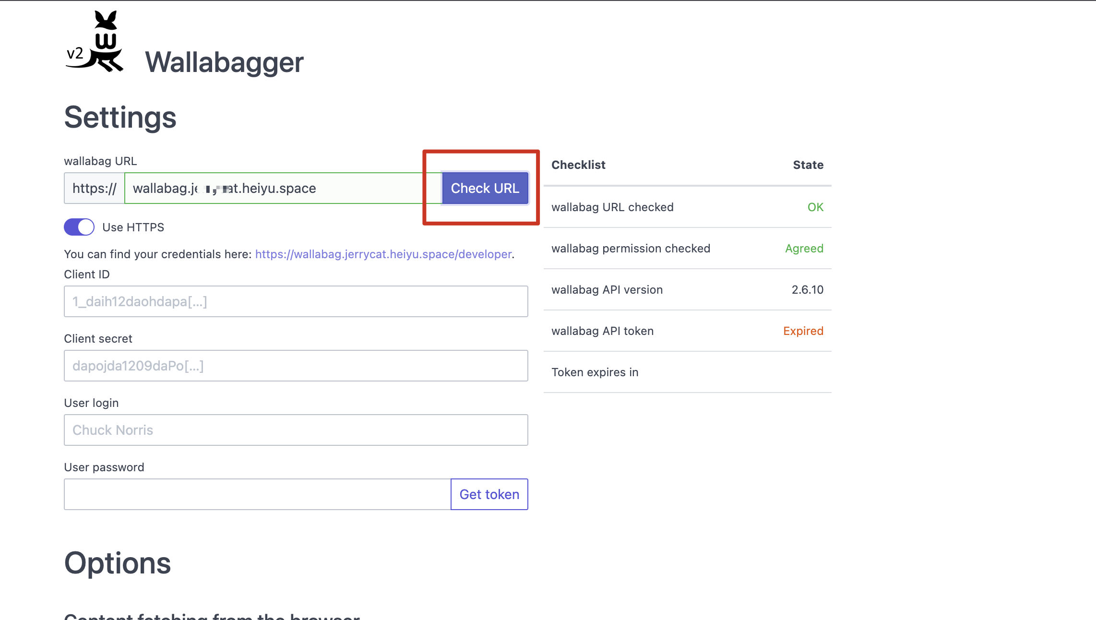This screenshot has width=1096, height=620.
Task: Click the https:// protocol prefix box
Action: (x=95, y=188)
